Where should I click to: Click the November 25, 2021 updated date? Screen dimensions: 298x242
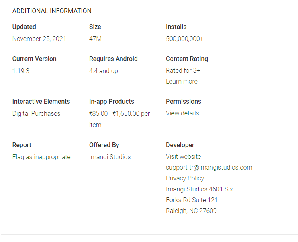39,39
